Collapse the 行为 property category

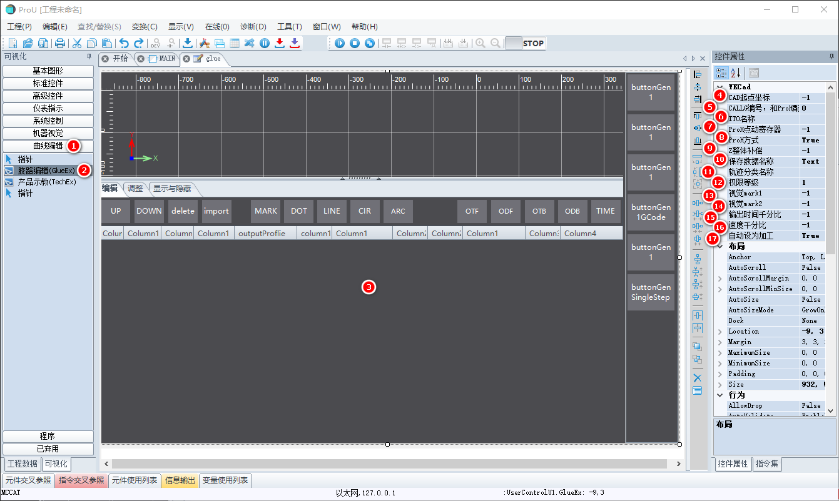[720, 395]
